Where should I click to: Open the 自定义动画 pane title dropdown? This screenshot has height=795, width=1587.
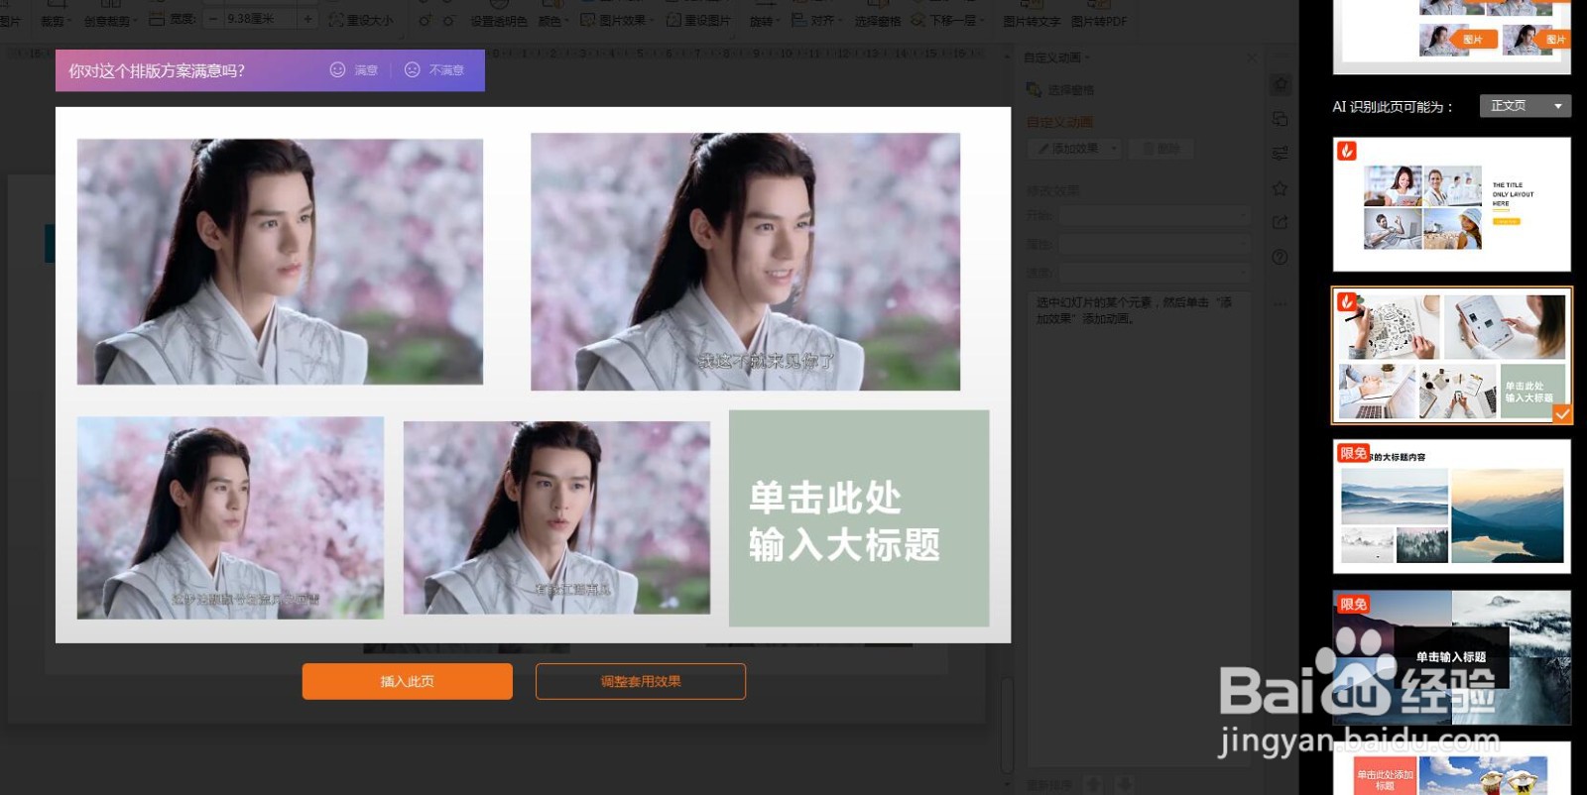click(1057, 57)
